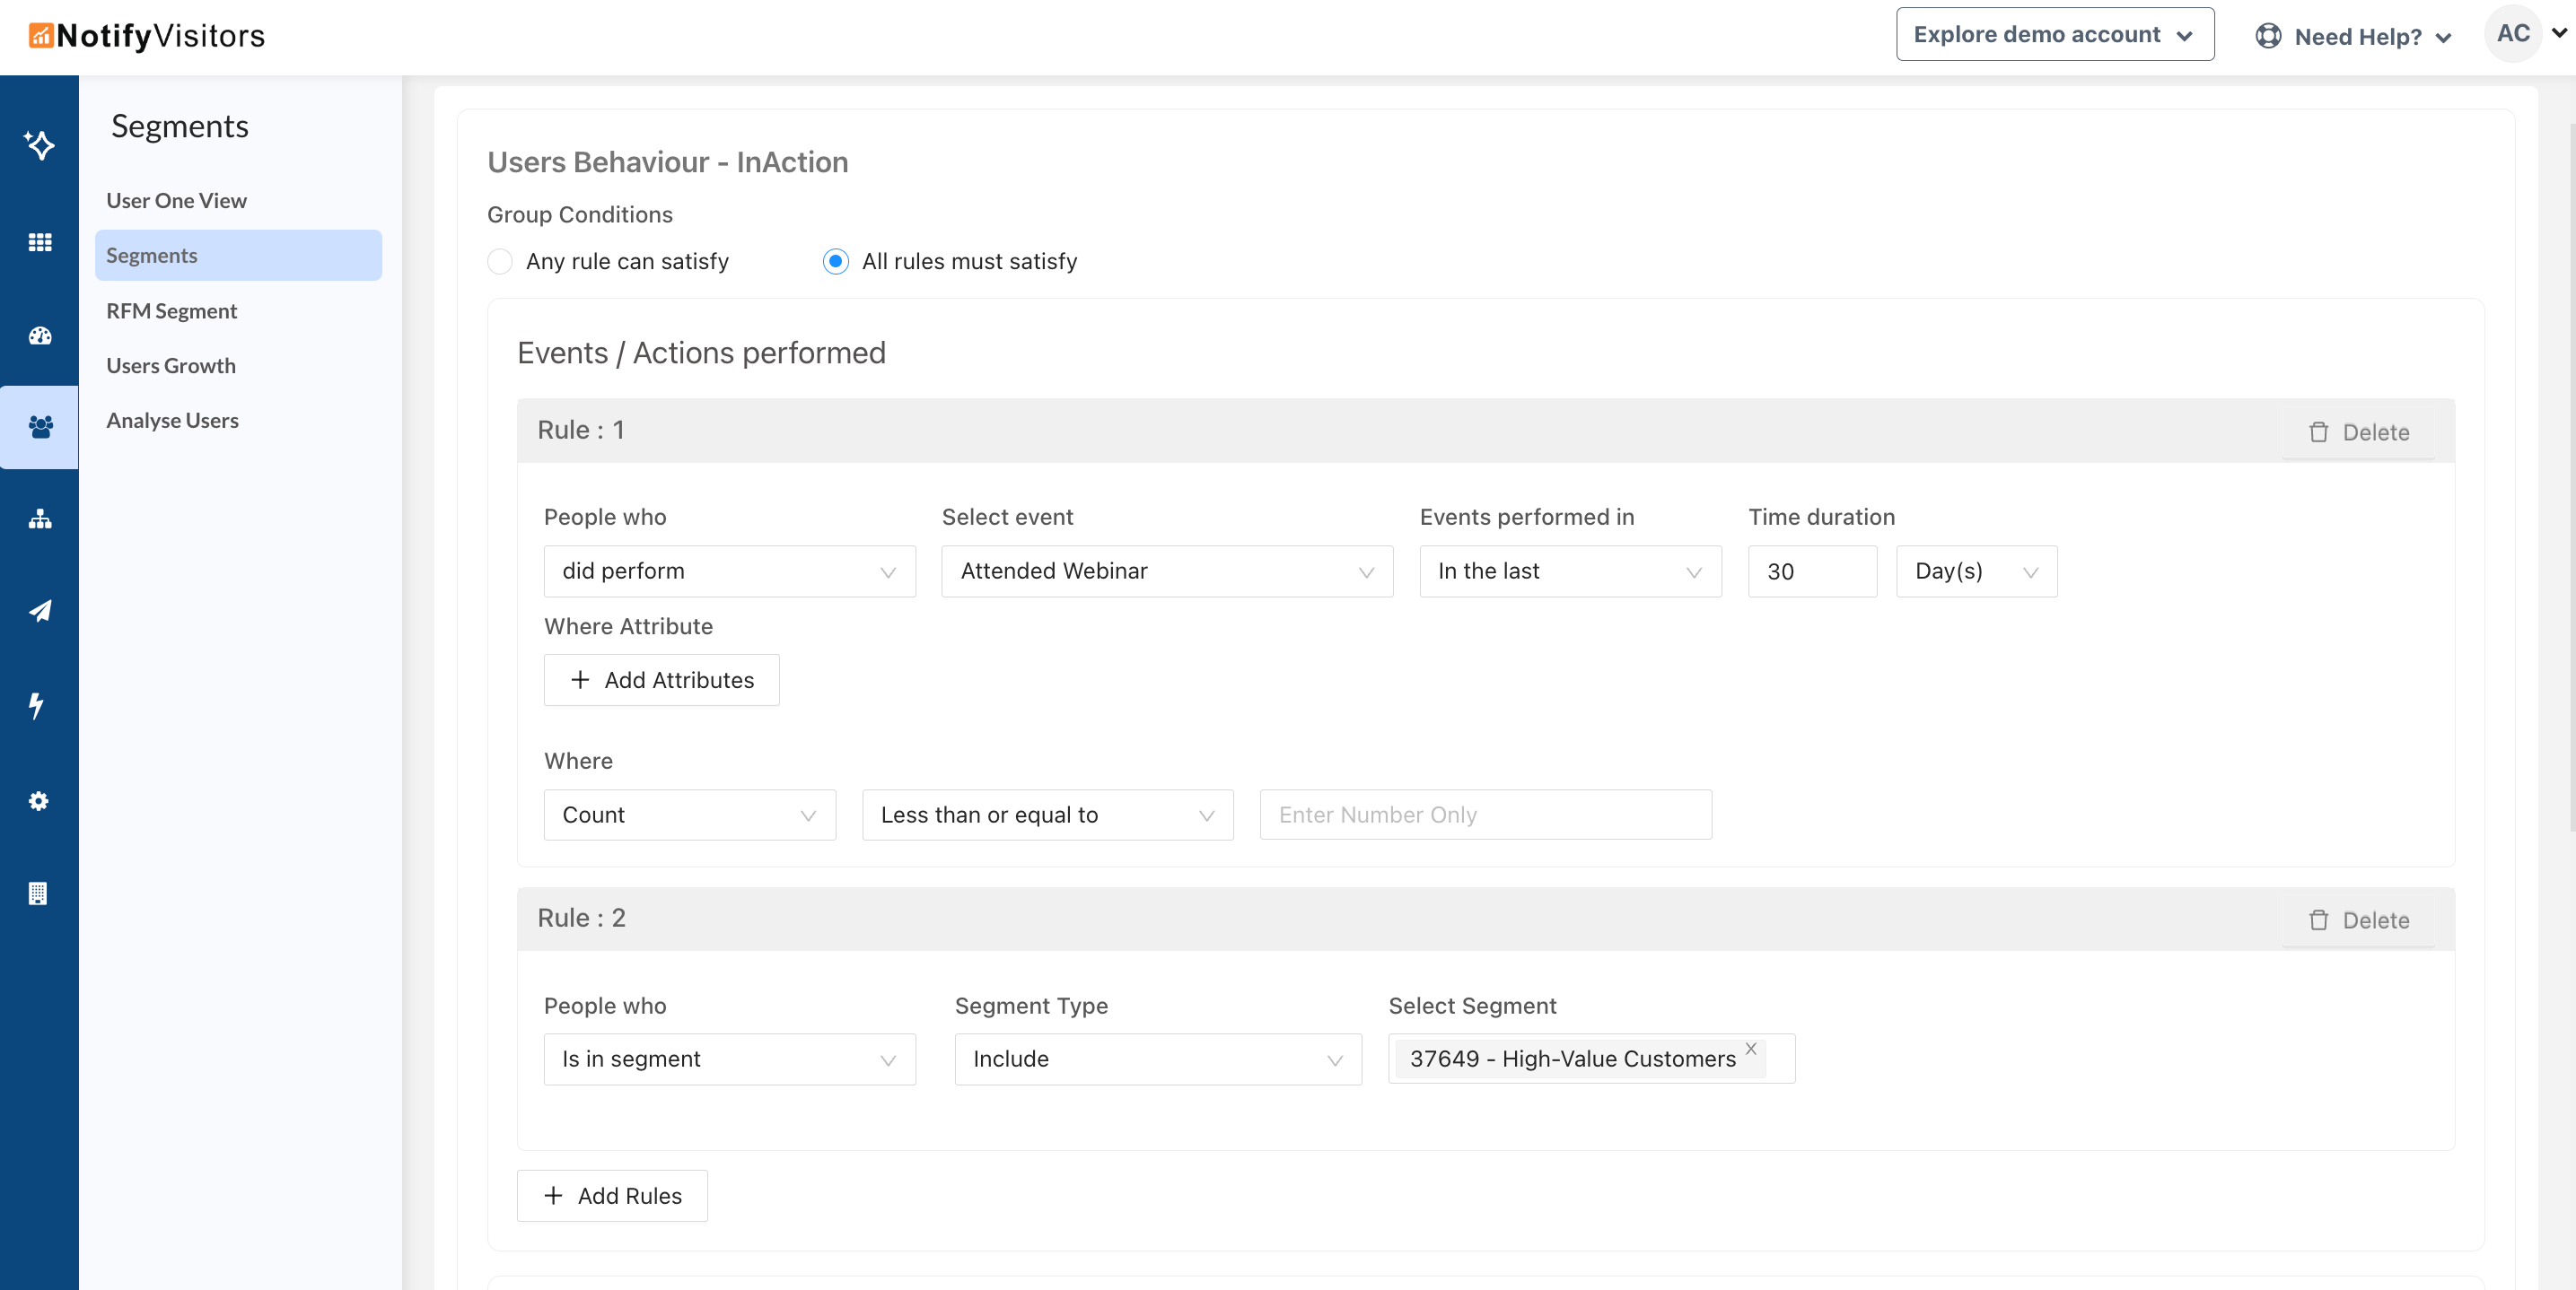Viewport: 2576px width, 1290px height.
Task: Click the users group icon in sidebar
Action: (39, 427)
